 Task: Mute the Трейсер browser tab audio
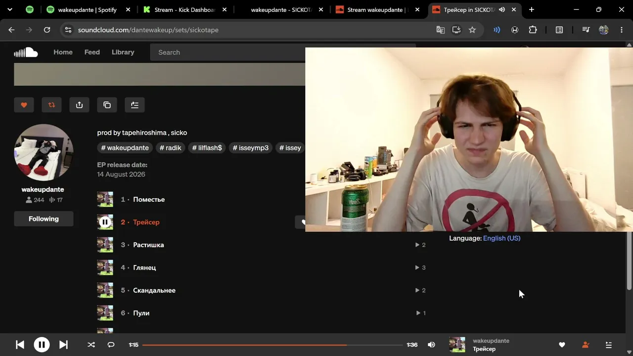(x=502, y=9)
